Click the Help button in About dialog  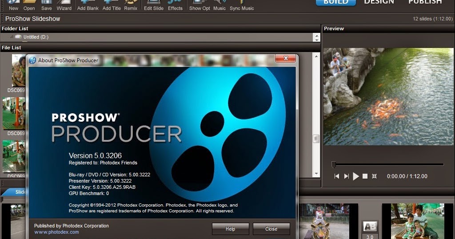coord(231,229)
